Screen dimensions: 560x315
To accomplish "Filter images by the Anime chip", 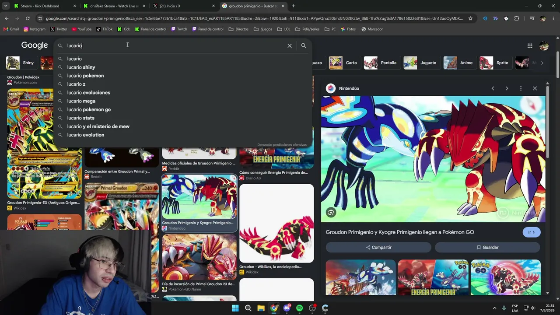I will coord(459,63).
